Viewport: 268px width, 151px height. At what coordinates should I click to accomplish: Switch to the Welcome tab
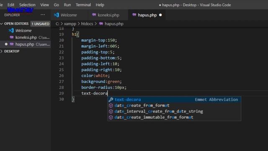point(69,15)
